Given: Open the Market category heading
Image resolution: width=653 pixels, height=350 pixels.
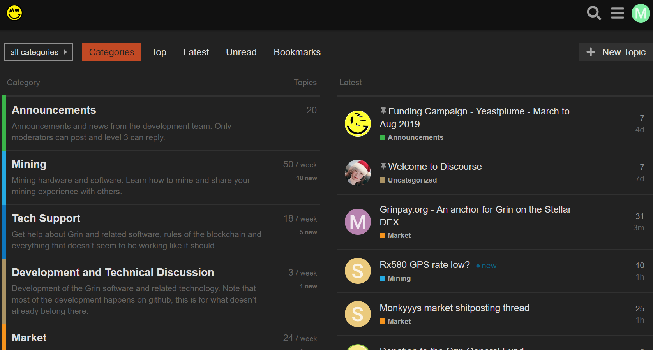Looking at the screenshot, I should click(x=29, y=338).
